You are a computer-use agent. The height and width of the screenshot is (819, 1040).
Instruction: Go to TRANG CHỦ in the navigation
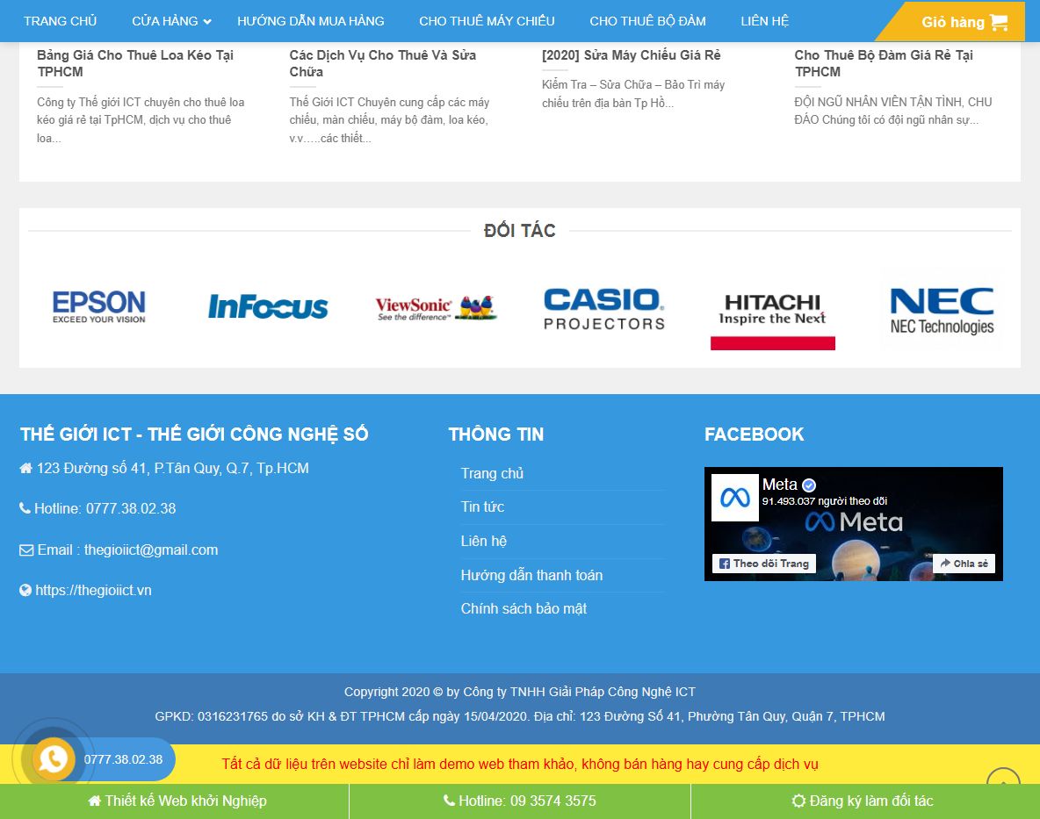pos(61,21)
